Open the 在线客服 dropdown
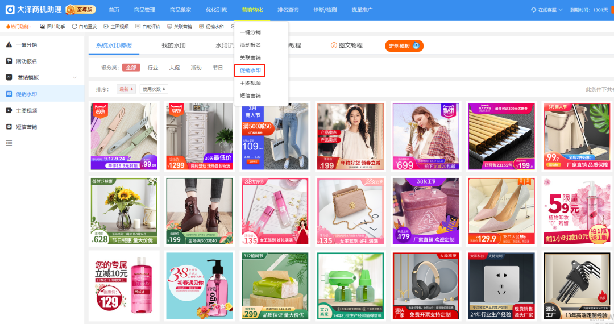This screenshot has height=324, width=614. (x=547, y=10)
